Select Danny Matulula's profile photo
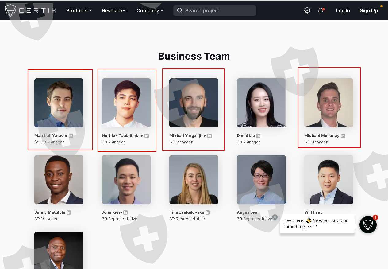 pyautogui.click(x=59, y=180)
